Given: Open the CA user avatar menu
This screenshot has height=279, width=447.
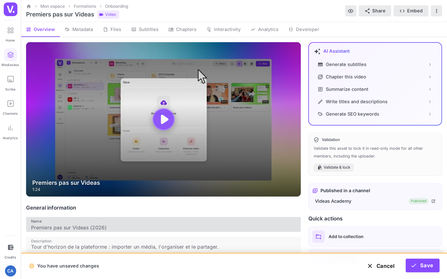Looking at the screenshot, I should point(10,271).
